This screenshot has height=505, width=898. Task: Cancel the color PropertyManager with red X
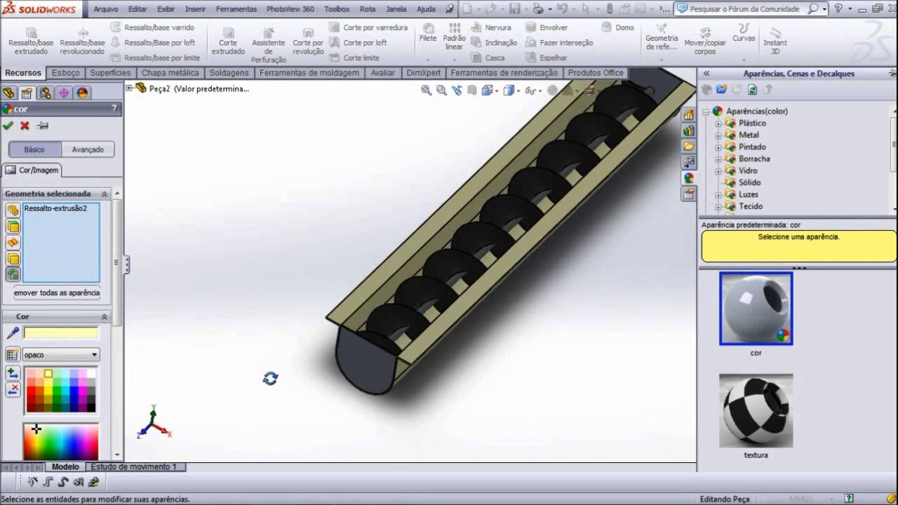click(25, 126)
